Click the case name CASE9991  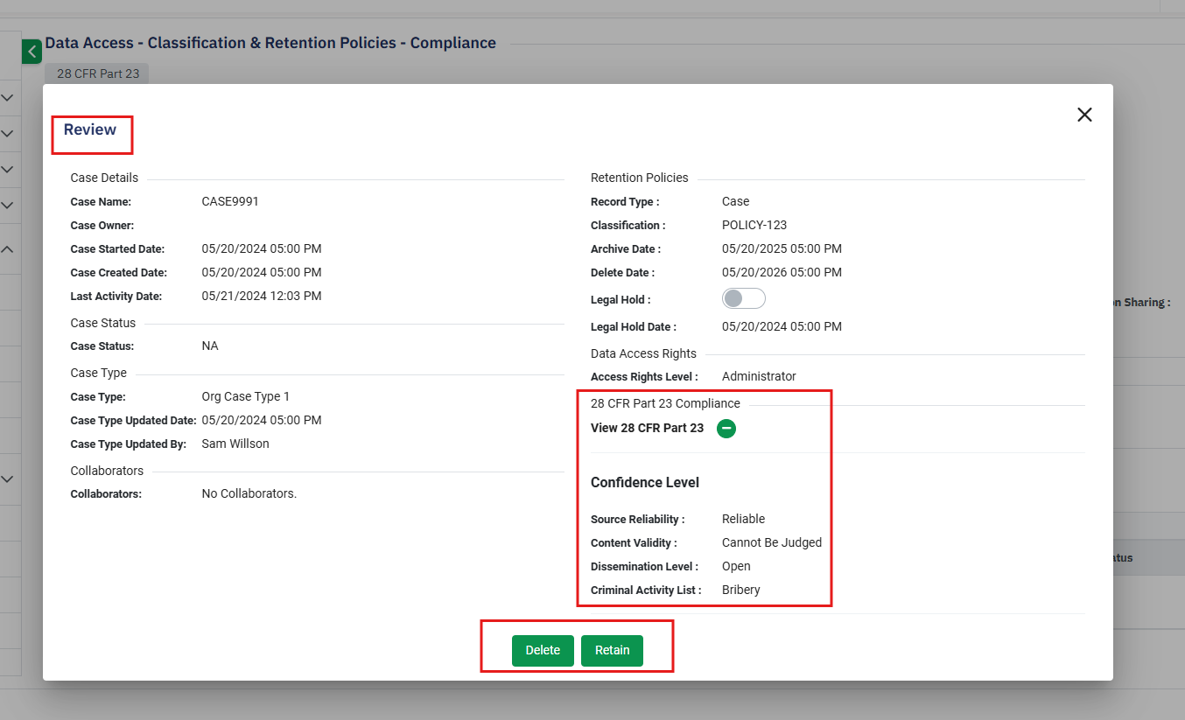(230, 201)
